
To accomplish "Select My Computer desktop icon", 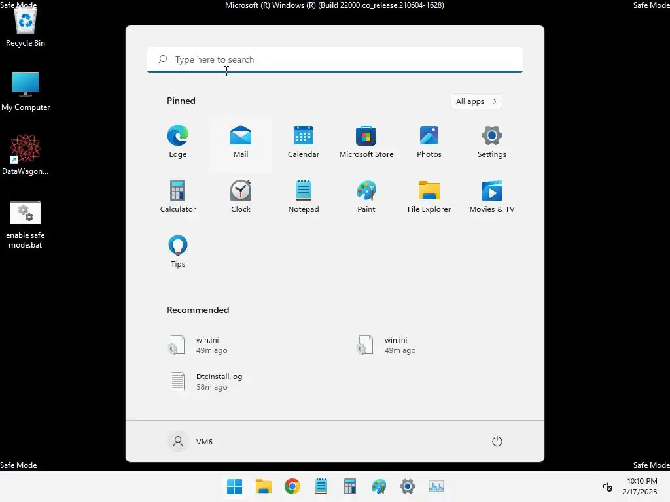I will (26, 92).
